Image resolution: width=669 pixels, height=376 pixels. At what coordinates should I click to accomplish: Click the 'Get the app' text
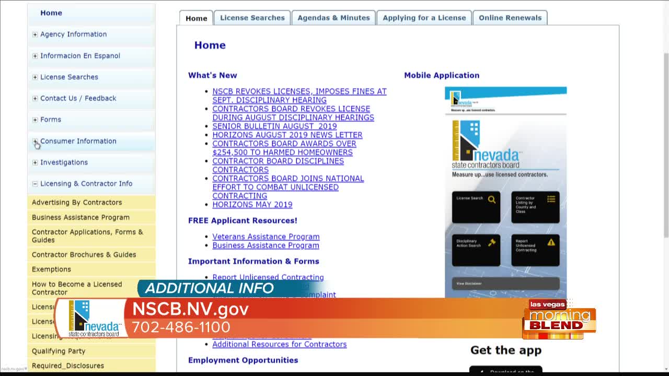pos(506,350)
